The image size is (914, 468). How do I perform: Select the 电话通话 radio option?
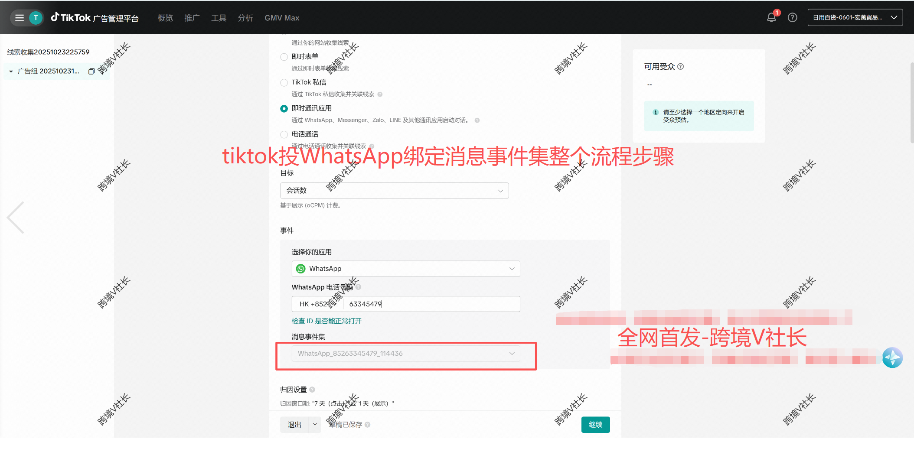click(x=284, y=135)
